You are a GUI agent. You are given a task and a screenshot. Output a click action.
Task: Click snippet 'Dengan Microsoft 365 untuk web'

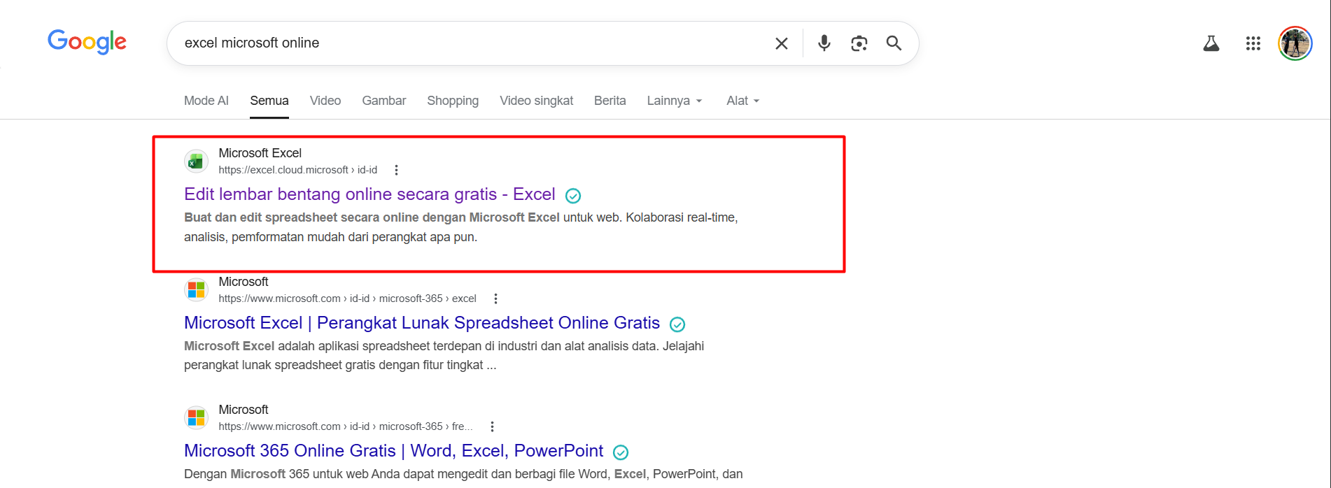[463, 474]
